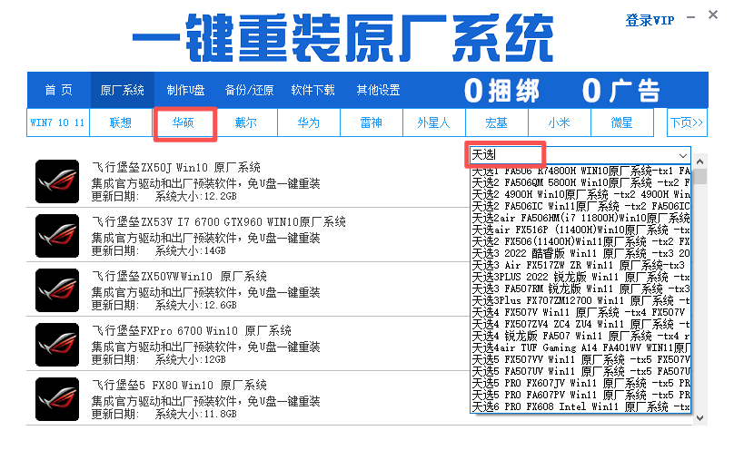Viewport: 734px width, 450px height.
Task: Go to next brands page 下页>>
Action: [687, 122]
